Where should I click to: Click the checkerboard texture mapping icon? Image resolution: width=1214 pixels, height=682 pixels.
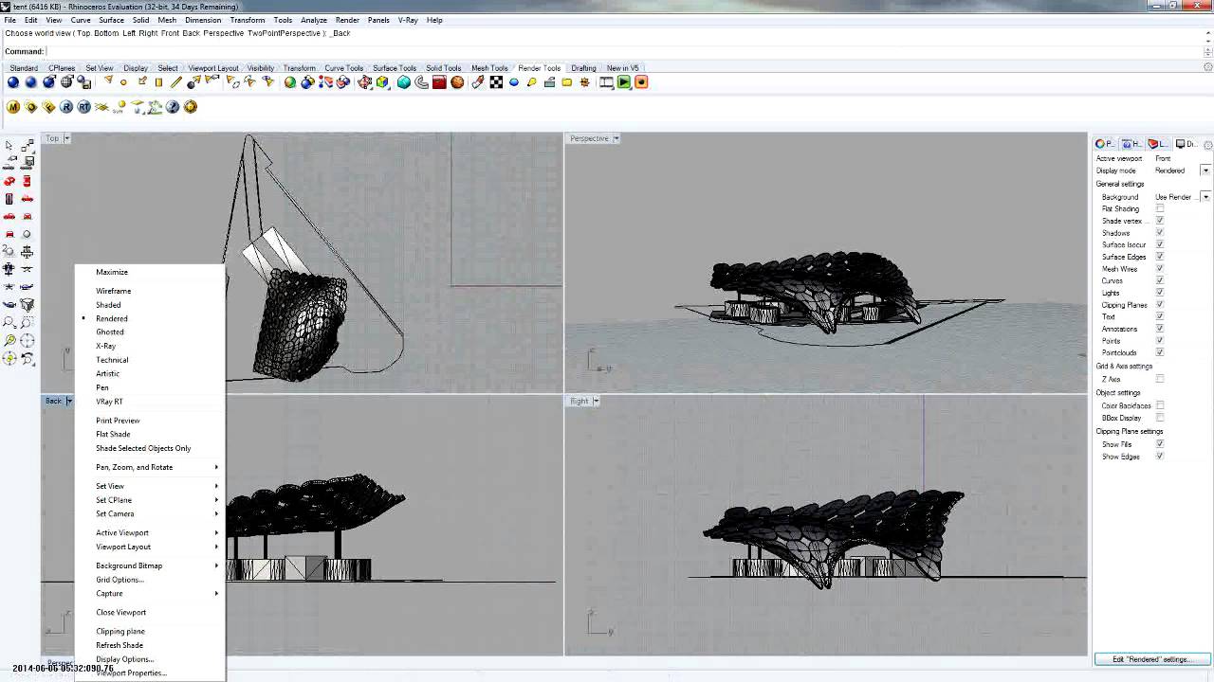[497, 82]
